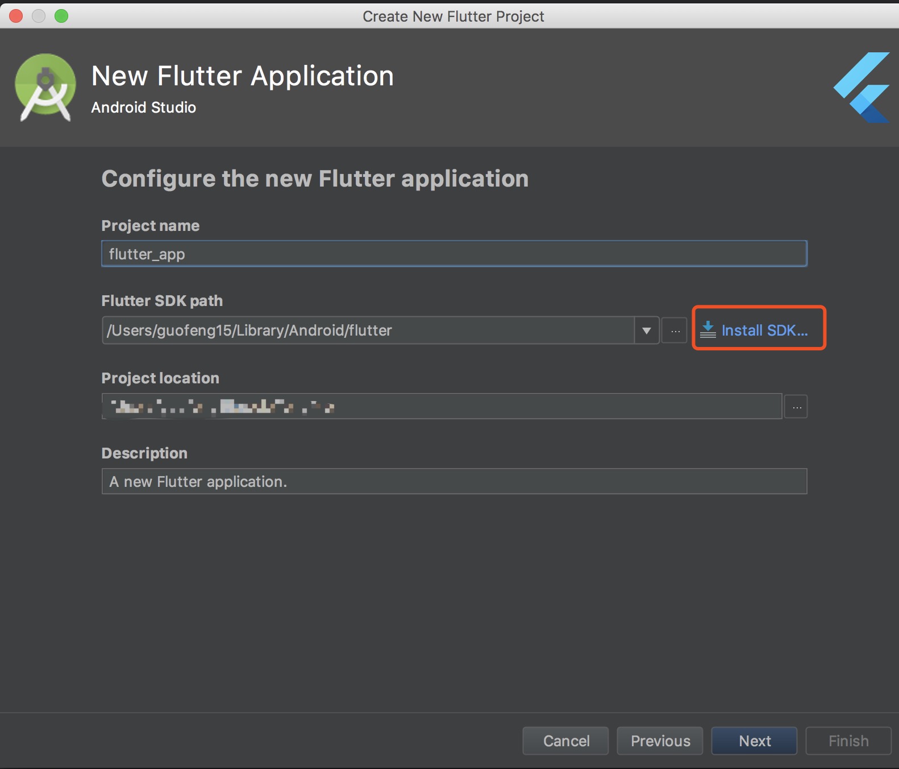The image size is (899, 769).
Task: Click the 'Android Studio' subtitle text
Action: tap(144, 108)
